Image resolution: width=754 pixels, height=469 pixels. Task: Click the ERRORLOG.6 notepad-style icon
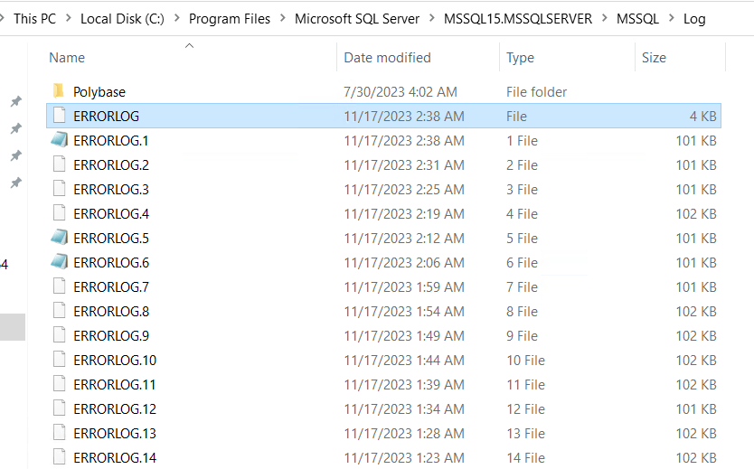(59, 262)
